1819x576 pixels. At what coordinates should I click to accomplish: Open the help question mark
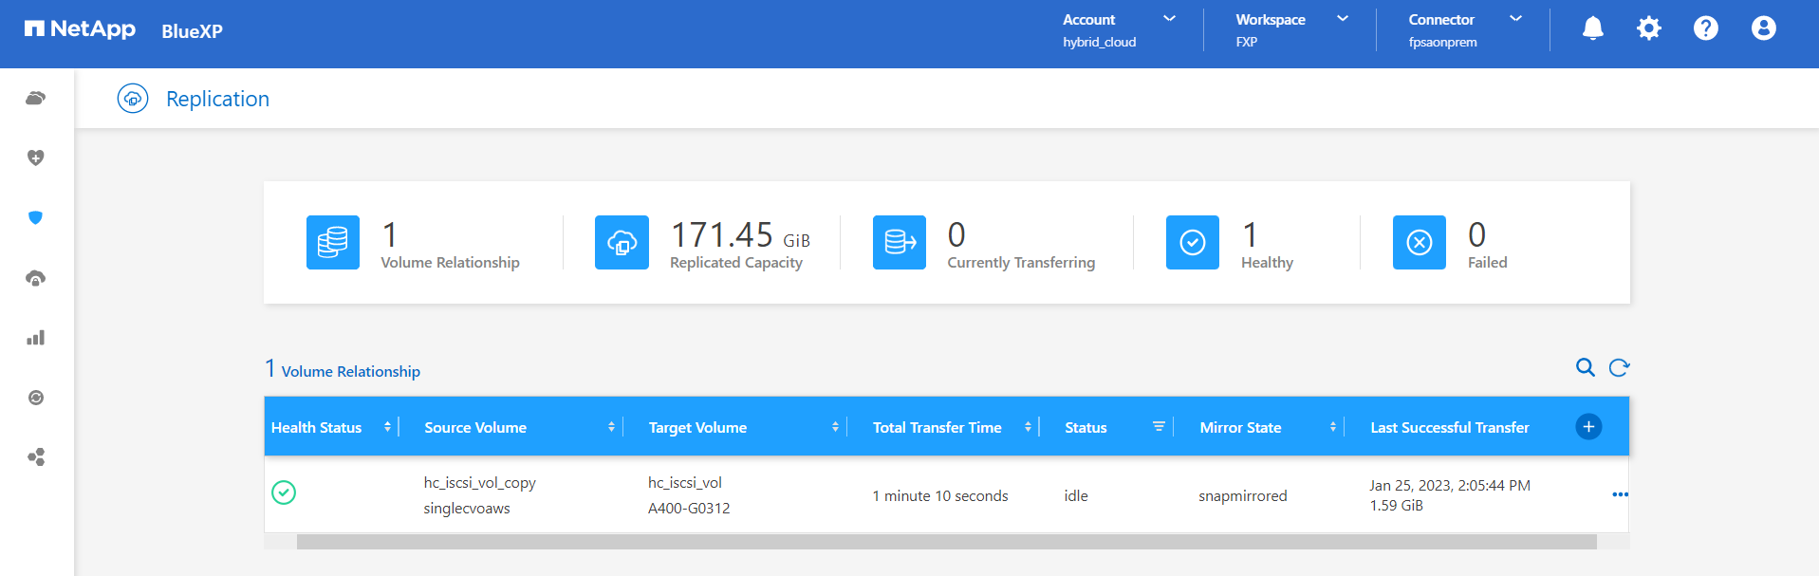(x=1706, y=28)
